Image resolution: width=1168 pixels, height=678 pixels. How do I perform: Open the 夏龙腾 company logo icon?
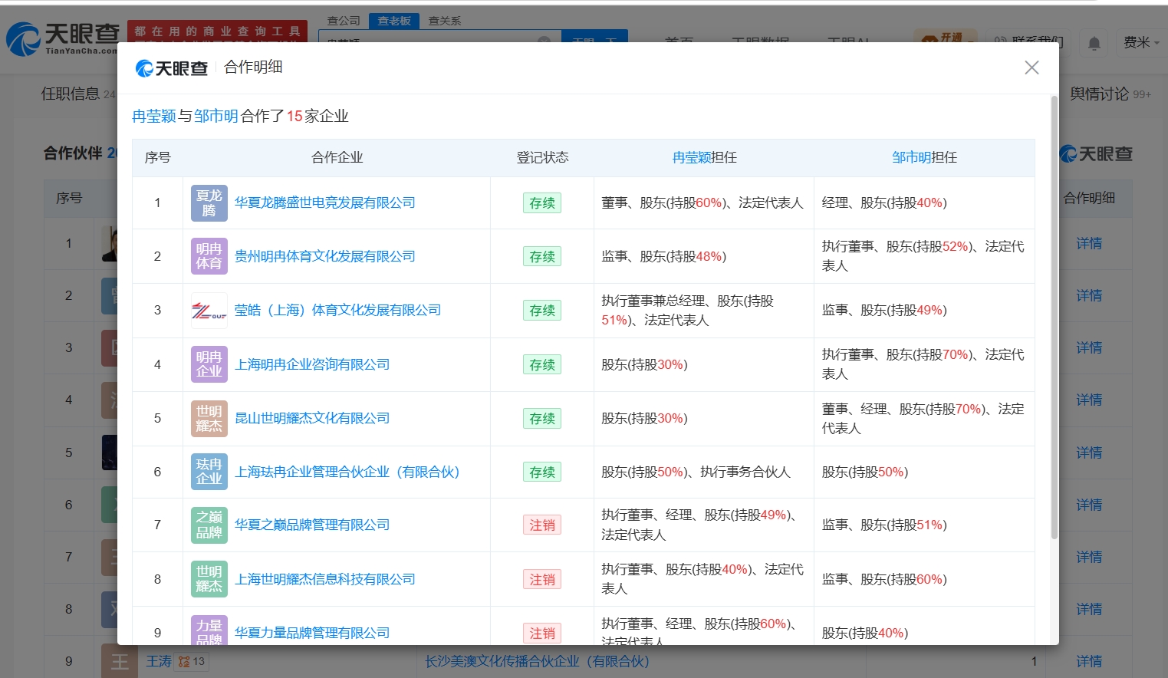tap(209, 203)
